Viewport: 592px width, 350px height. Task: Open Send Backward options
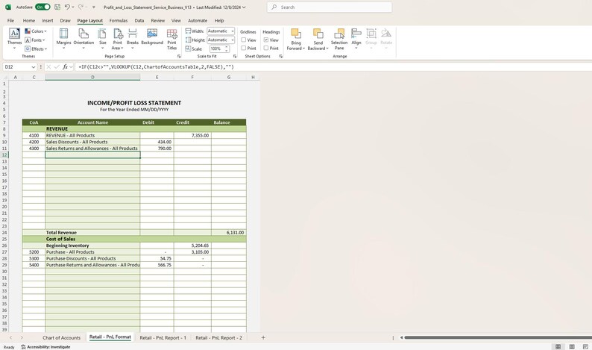pyautogui.click(x=318, y=39)
